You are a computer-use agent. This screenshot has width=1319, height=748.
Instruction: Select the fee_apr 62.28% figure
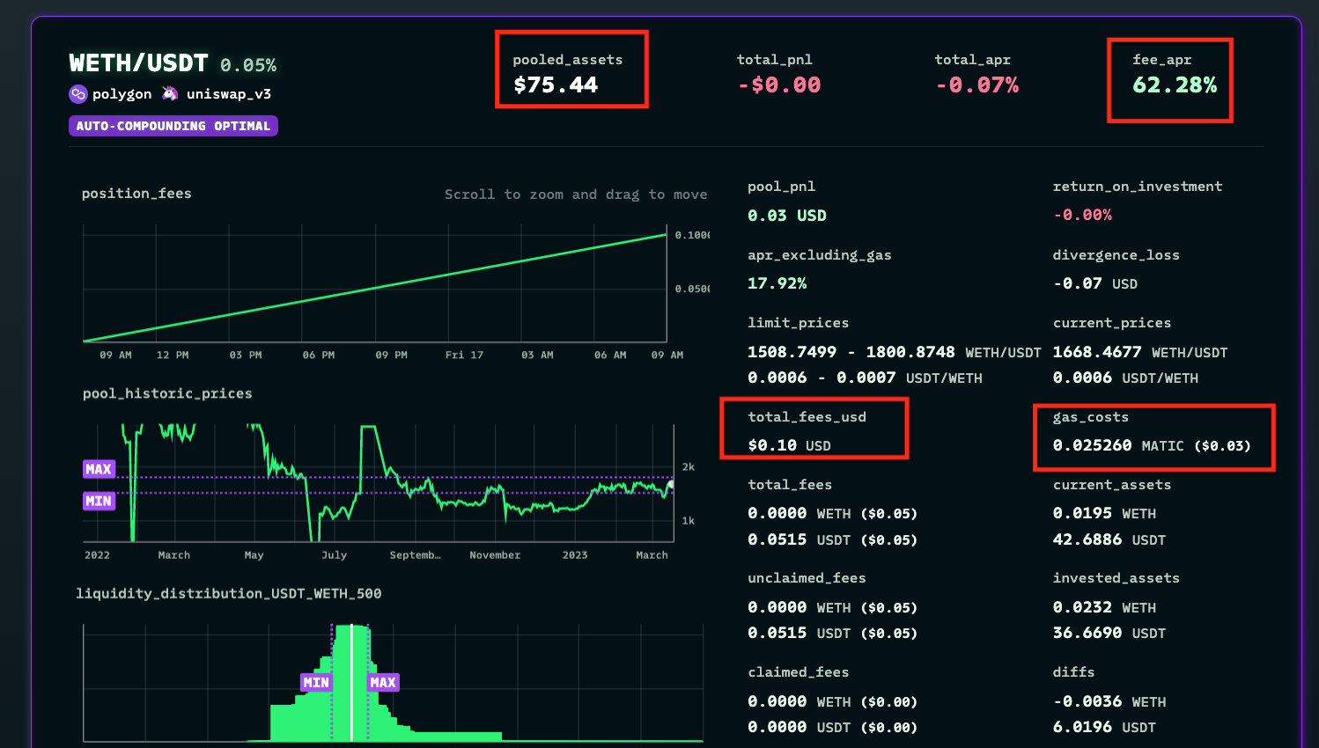pyautogui.click(x=1175, y=85)
